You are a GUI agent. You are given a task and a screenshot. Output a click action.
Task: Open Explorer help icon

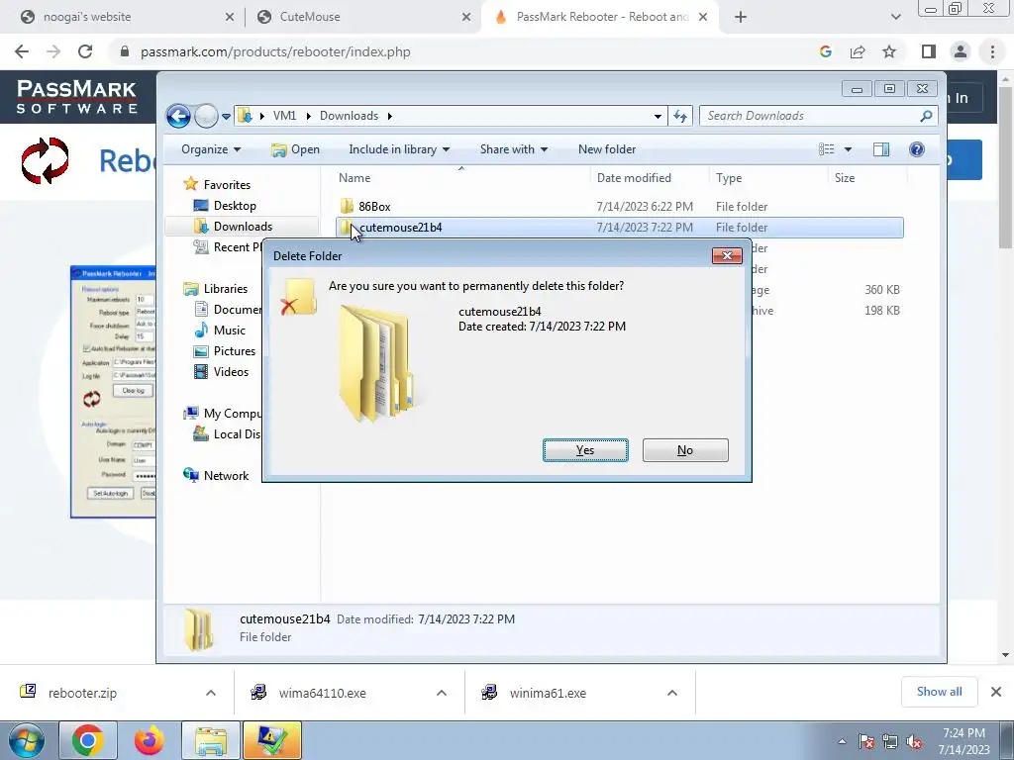[916, 149]
